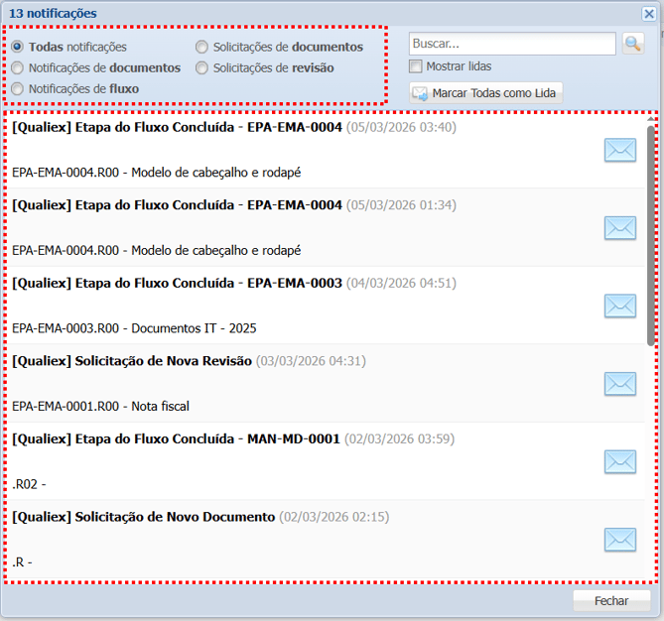
Task: Click envelope icon for Solicitação de Nova Revisão
Action: [x=620, y=383]
